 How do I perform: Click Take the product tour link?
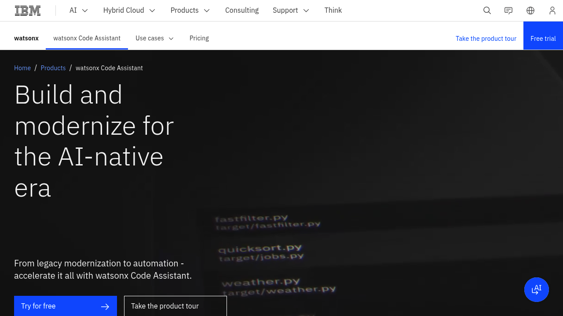point(486,39)
